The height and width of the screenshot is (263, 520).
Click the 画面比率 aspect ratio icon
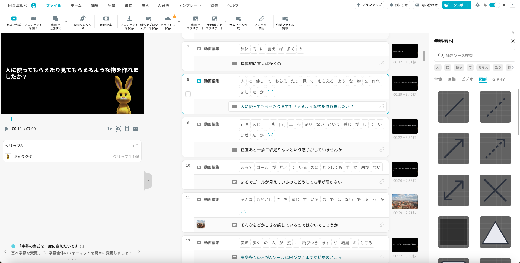[106, 18]
